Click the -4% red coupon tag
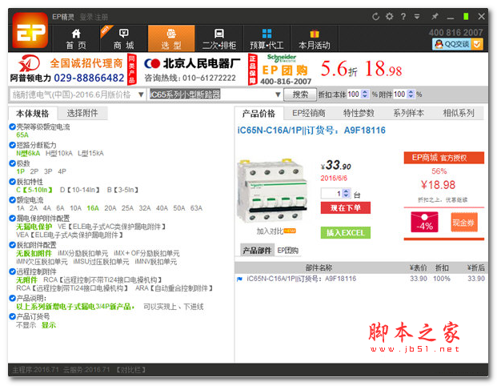Screen dimensions: 497x386 (424, 223)
